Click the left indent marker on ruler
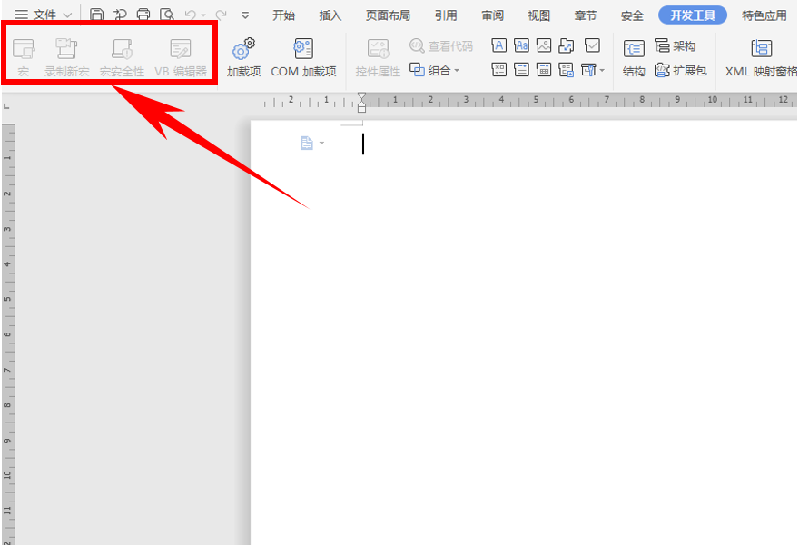Screen dimensions: 799x547 [361, 107]
